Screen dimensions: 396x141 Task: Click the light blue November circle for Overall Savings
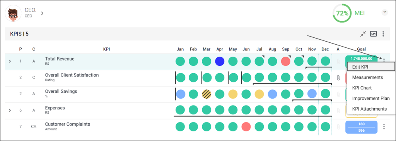click(x=312, y=93)
